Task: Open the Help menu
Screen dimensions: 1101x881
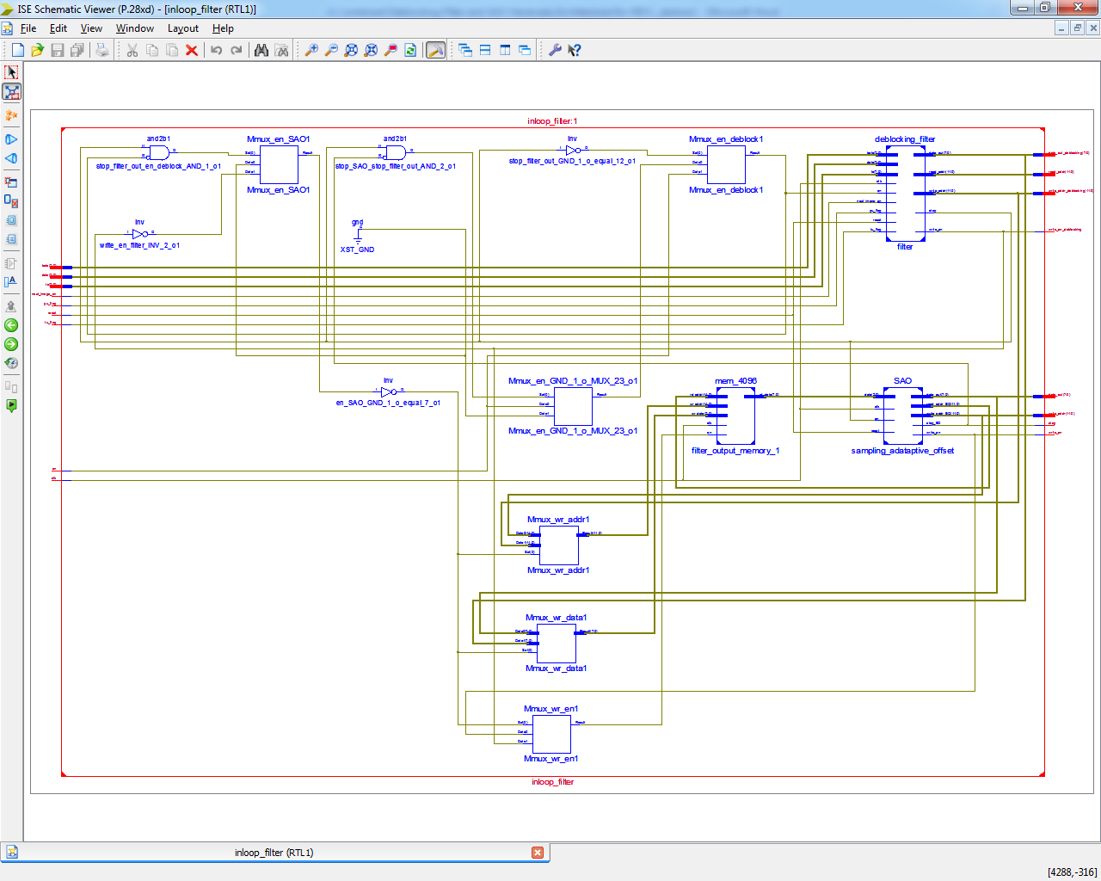Action: click(223, 28)
